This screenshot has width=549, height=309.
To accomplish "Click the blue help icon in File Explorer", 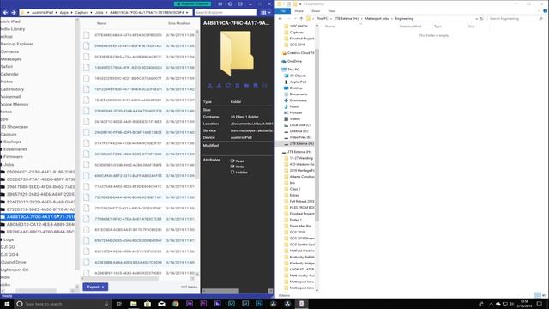I will pos(546,11).
